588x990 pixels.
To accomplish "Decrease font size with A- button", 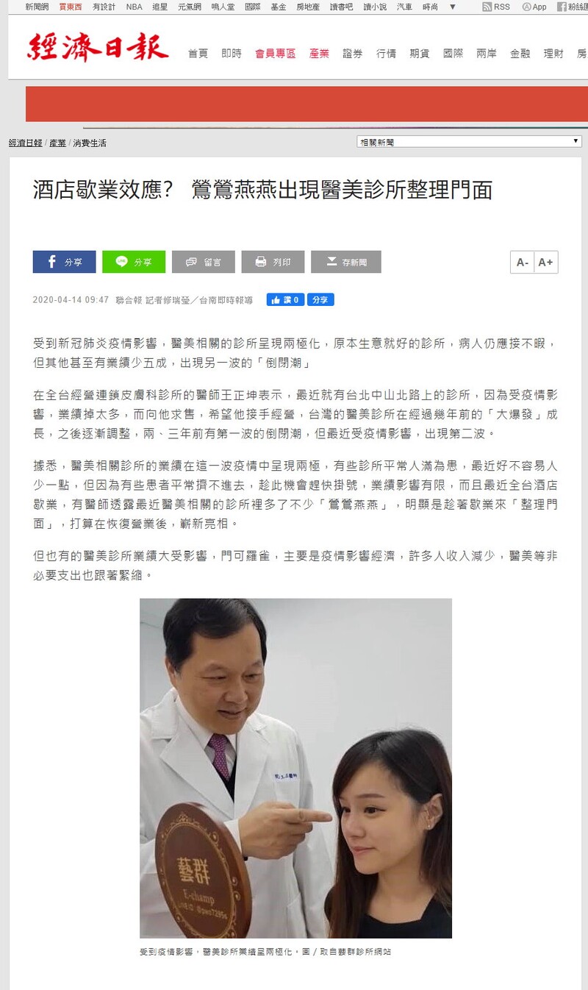I will 522,263.
